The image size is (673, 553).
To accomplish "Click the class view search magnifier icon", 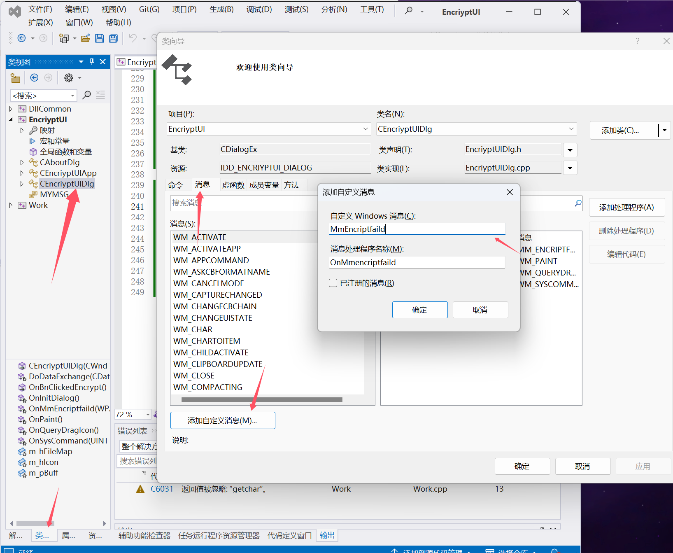I will pyautogui.click(x=86, y=95).
